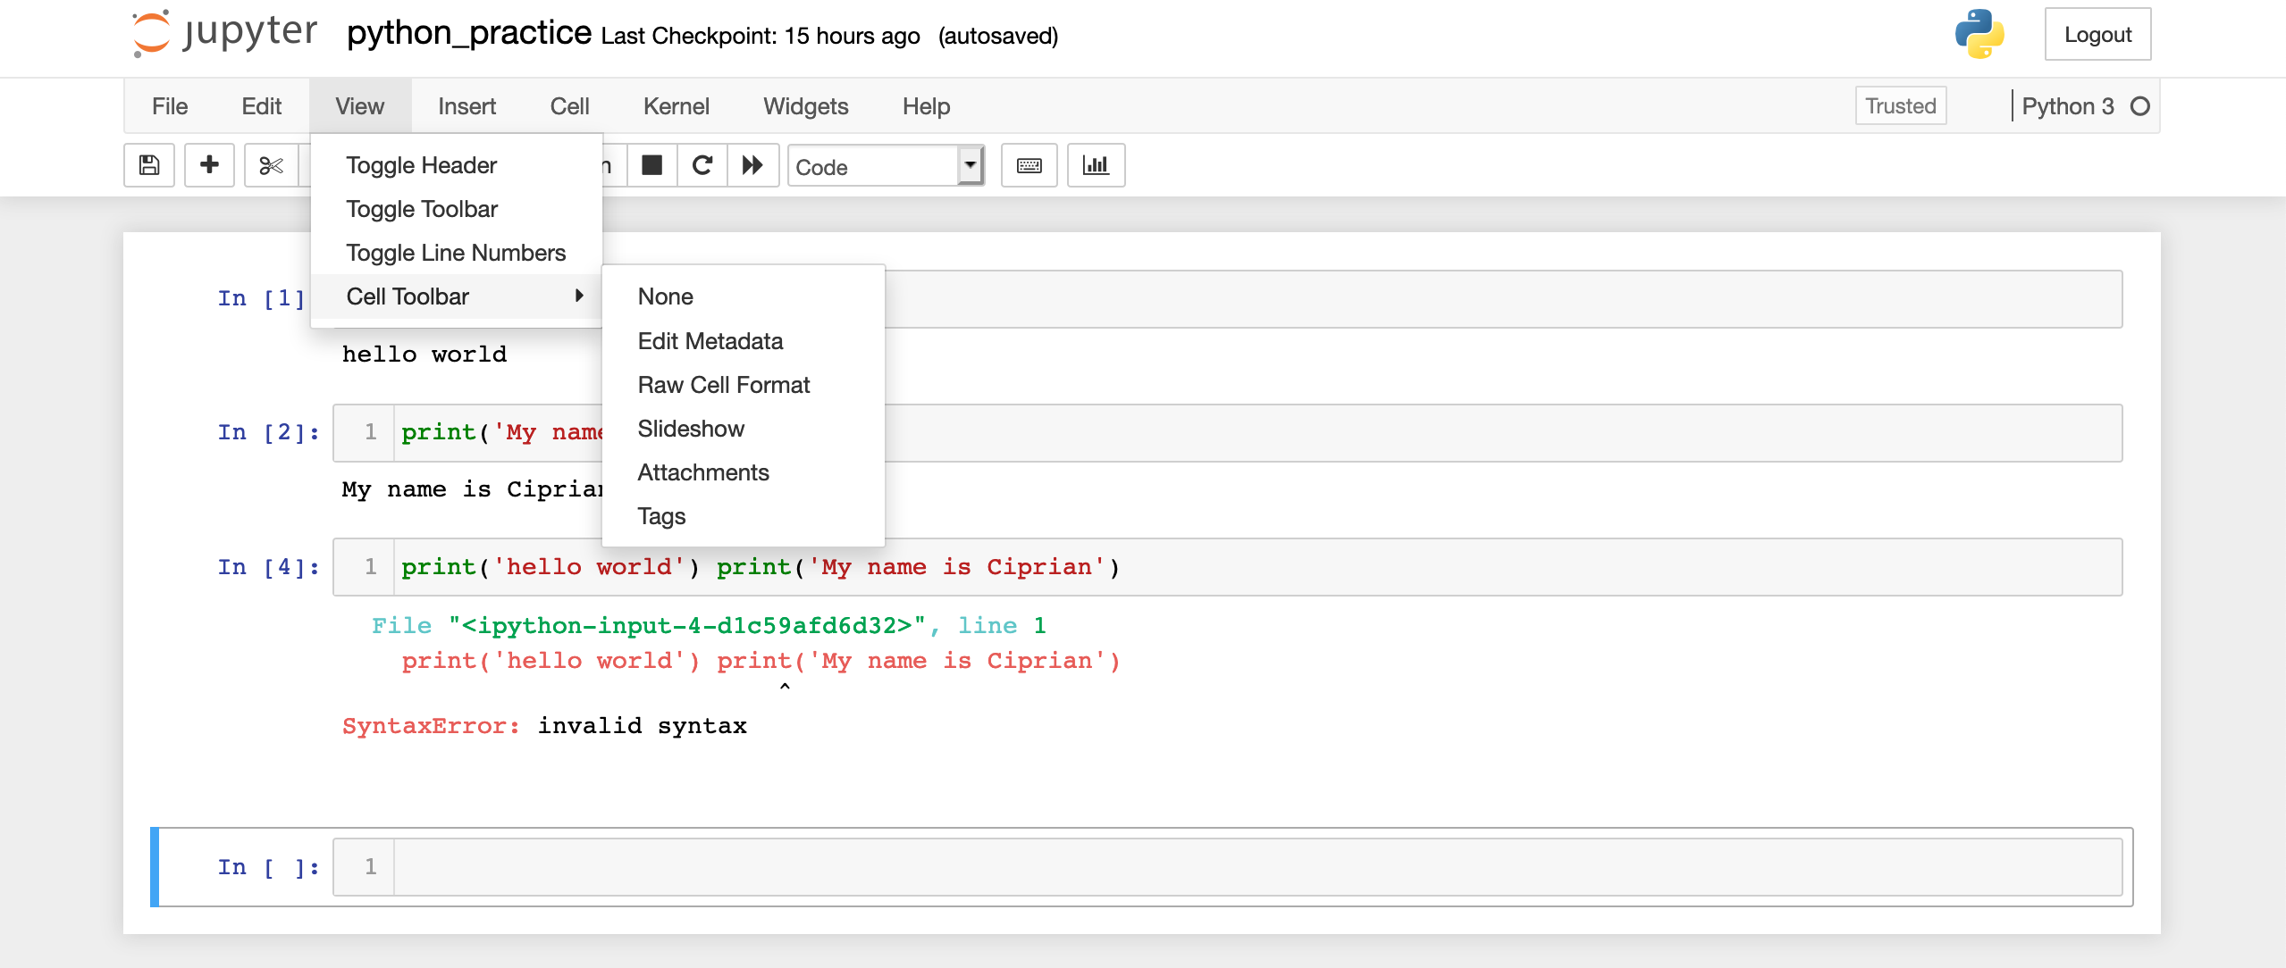The image size is (2286, 968).
Task: Click the Logout button
Action: [x=2097, y=35]
